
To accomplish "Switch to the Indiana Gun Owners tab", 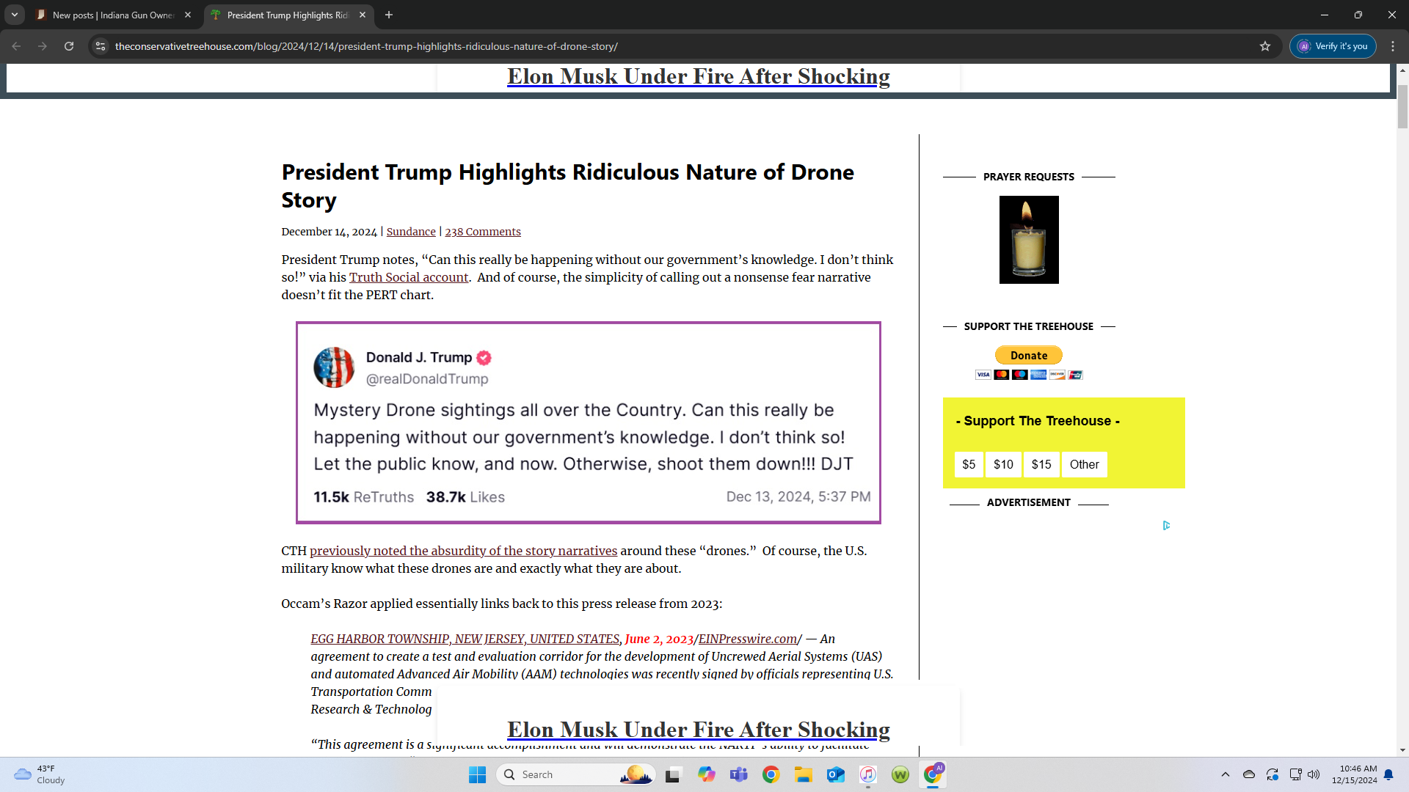I will 112,15.
